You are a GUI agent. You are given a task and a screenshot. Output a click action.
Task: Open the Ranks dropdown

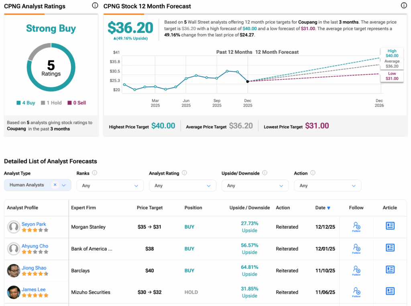click(x=110, y=185)
